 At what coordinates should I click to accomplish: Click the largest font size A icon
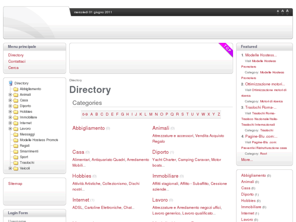(x=287, y=12)
